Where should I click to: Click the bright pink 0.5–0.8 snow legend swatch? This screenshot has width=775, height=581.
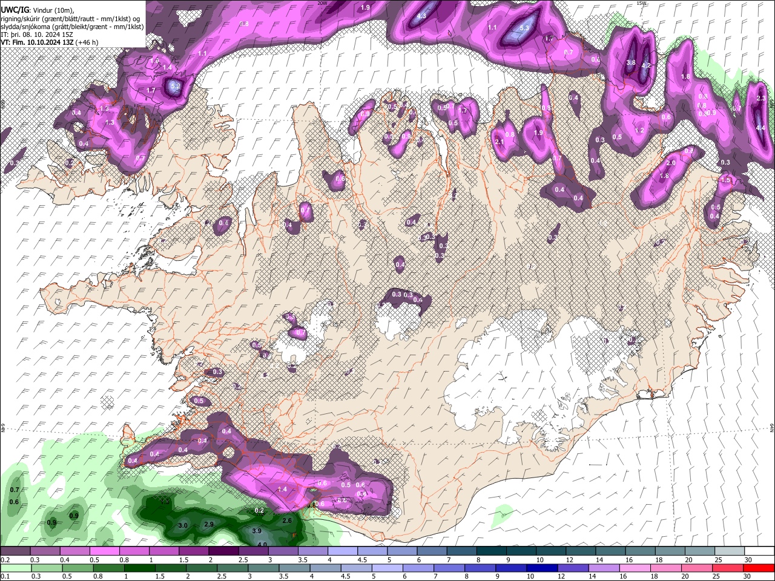pos(104,551)
